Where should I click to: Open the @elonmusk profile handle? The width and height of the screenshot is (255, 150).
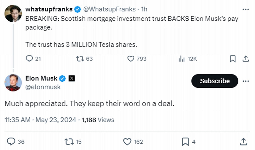click(x=43, y=87)
